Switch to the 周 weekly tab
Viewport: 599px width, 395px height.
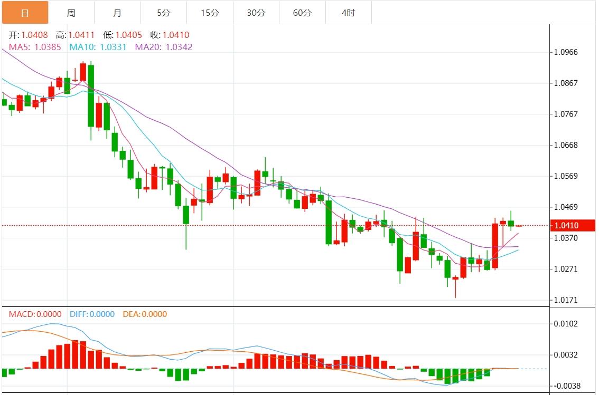click(71, 13)
